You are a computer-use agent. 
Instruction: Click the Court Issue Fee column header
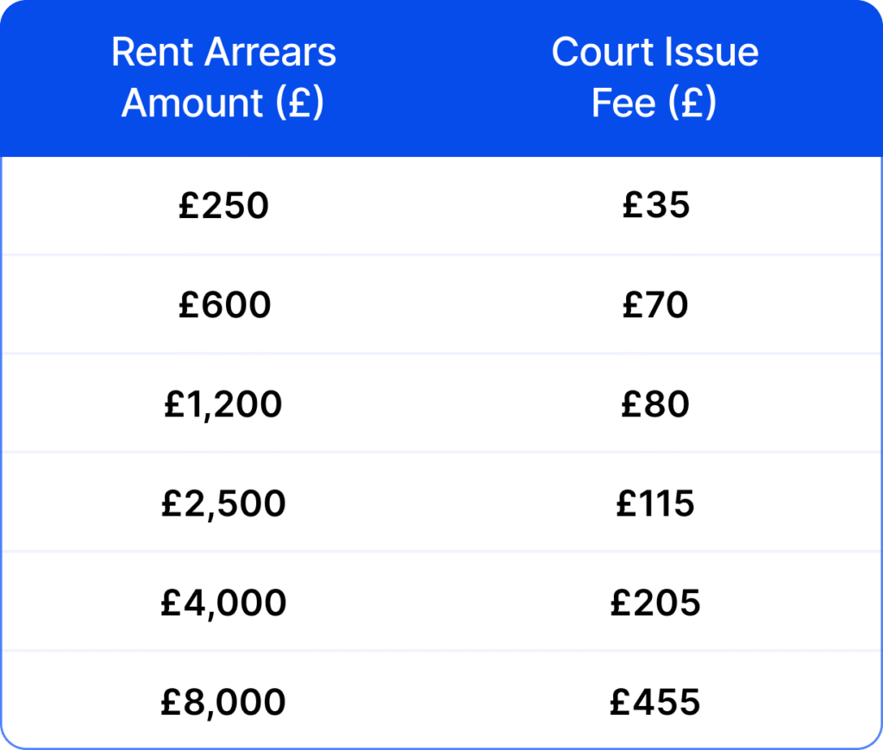654,78
